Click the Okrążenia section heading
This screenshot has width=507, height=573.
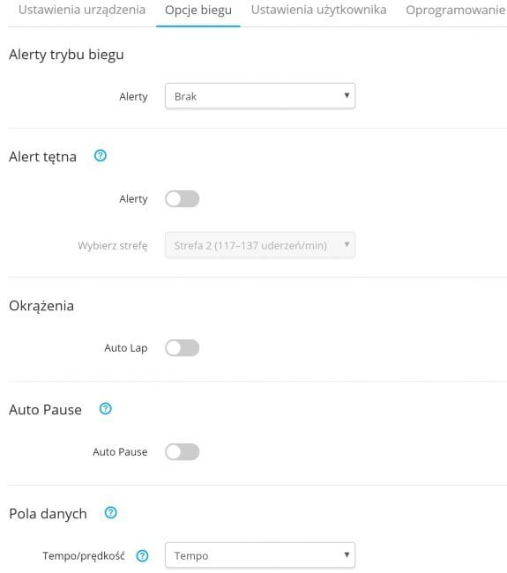point(41,306)
